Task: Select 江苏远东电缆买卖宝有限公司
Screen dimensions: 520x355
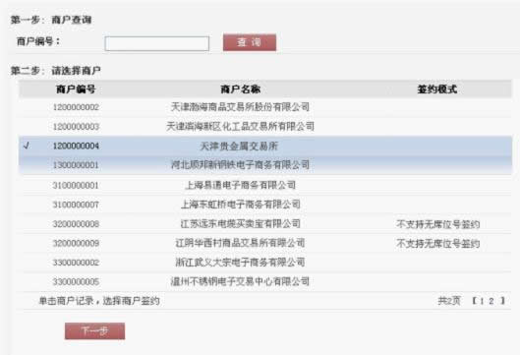Action: (x=240, y=223)
